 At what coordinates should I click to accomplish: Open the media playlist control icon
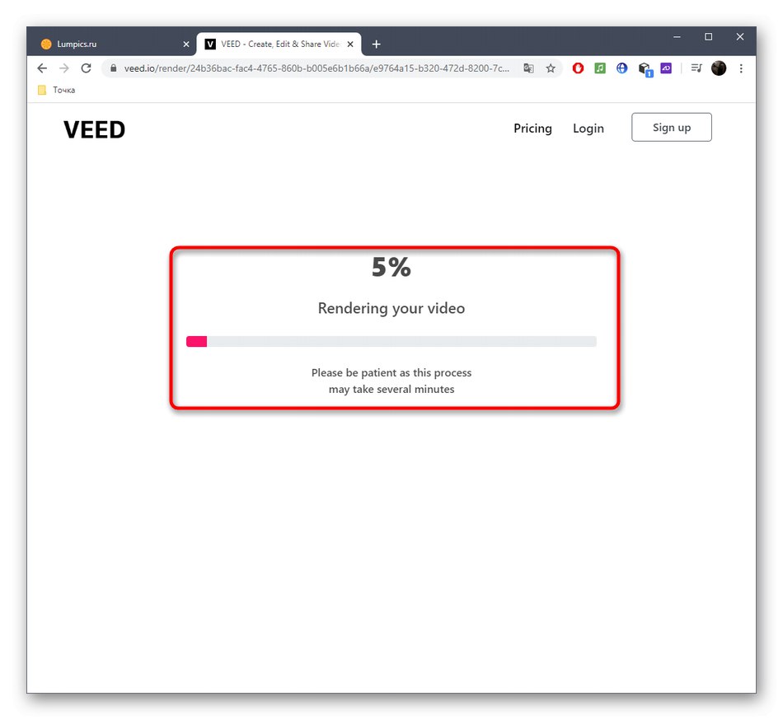[696, 68]
